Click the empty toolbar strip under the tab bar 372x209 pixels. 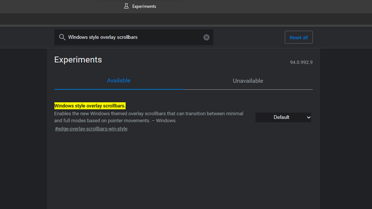186,19
